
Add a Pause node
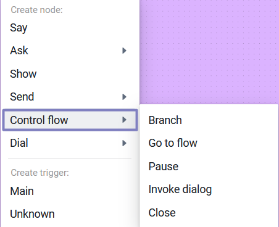(209, 167)
